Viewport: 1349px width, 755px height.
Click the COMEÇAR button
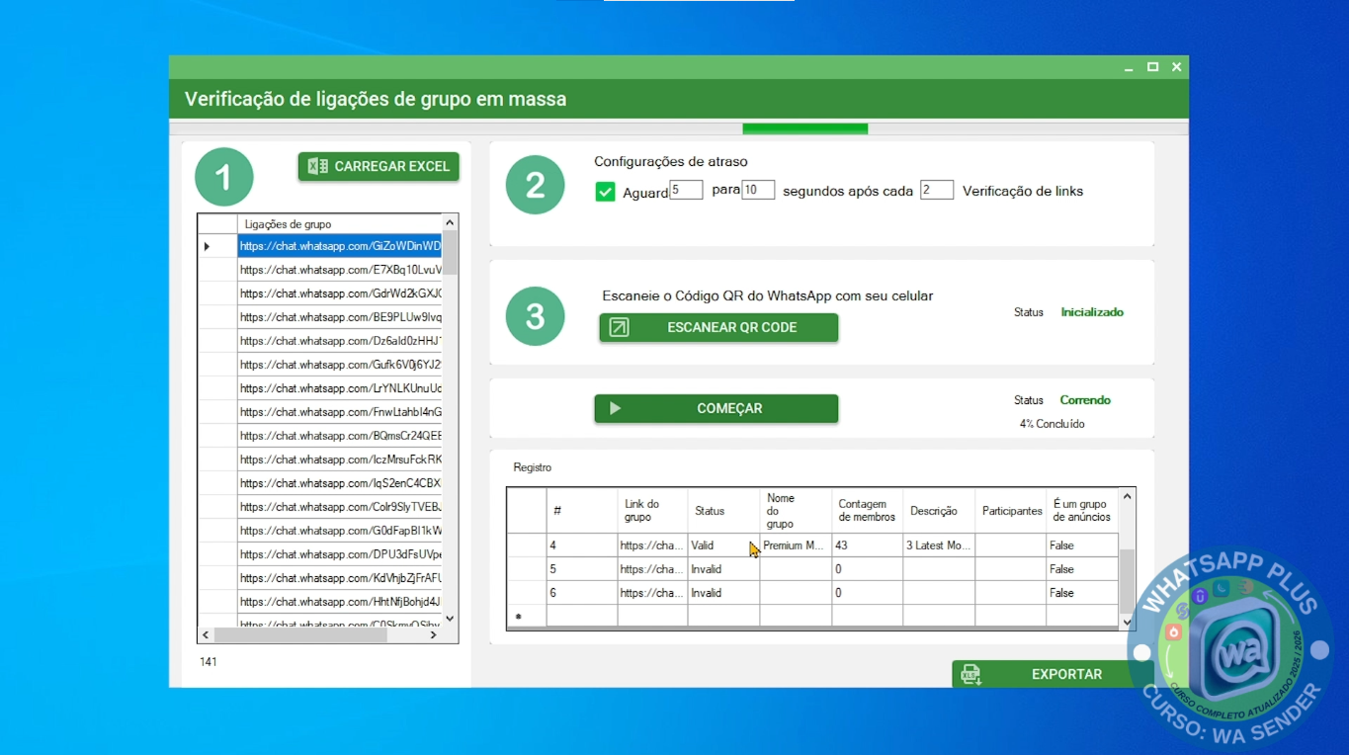pyautogui.click(x=717, y=408)
